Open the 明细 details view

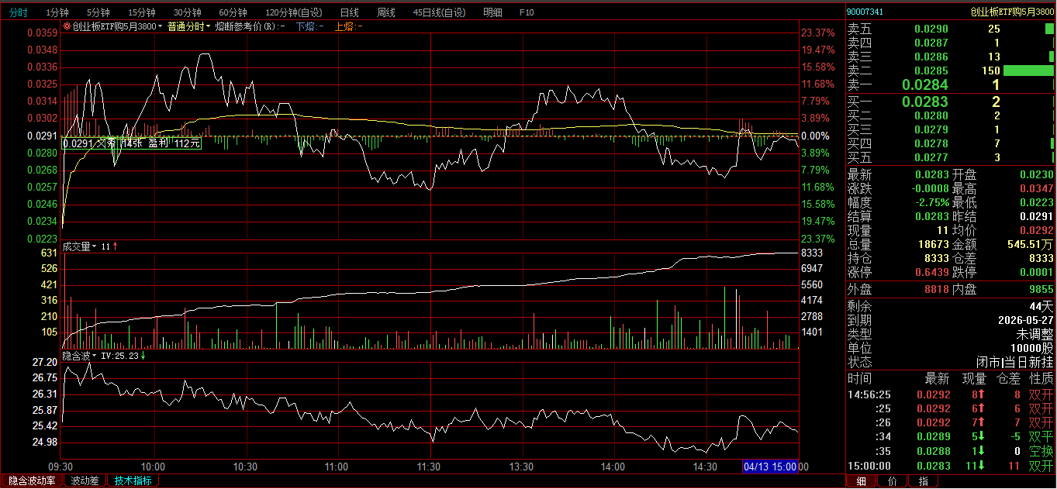click(492, 12)
